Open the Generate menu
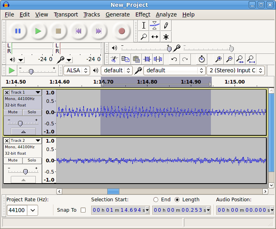This screenshot has height=229, width=276. click(117, 14)
